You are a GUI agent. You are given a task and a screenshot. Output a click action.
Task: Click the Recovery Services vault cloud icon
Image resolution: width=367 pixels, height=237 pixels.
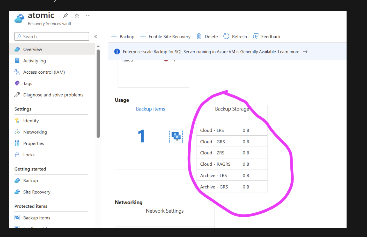point(19,18)
